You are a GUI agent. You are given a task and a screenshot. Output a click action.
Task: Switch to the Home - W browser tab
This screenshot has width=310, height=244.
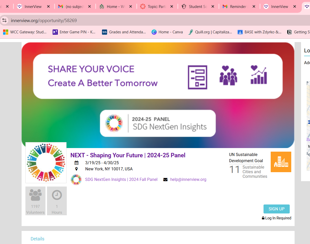(116, 7)
